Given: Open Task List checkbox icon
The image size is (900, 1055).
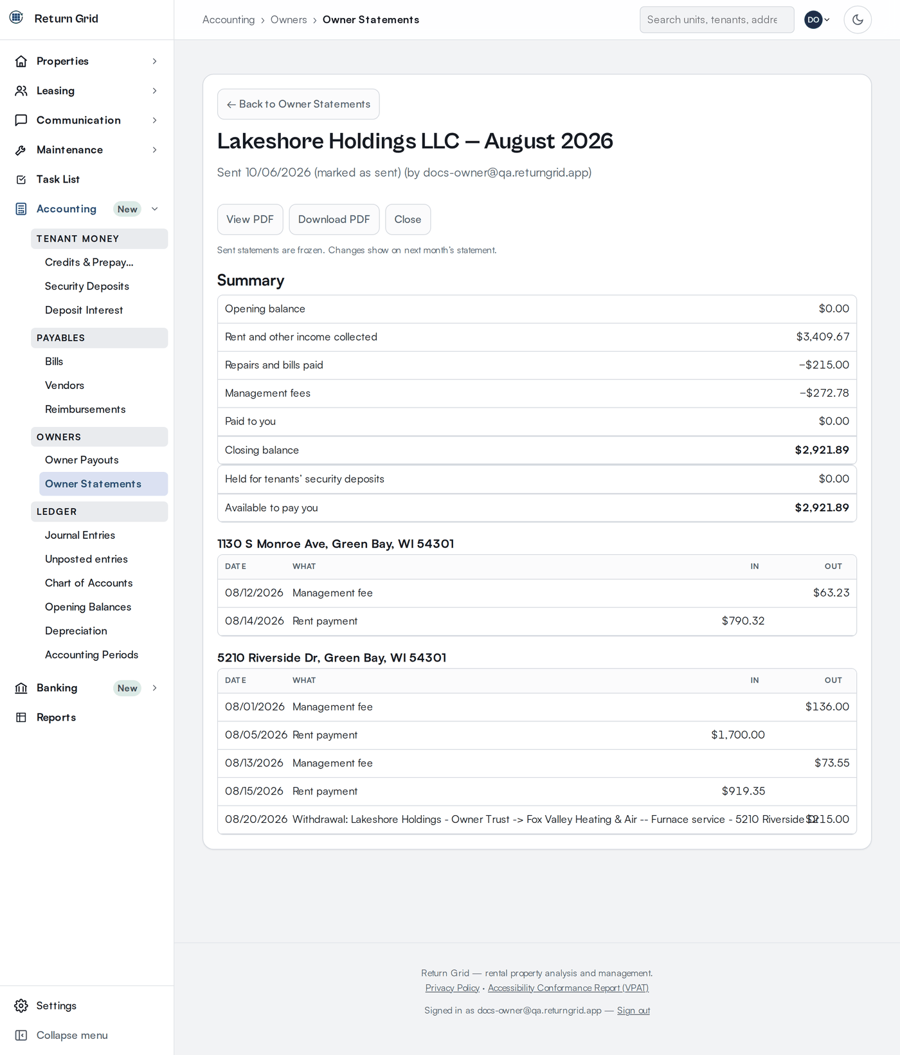Looking at the screenshot, I should coord(21,179).
